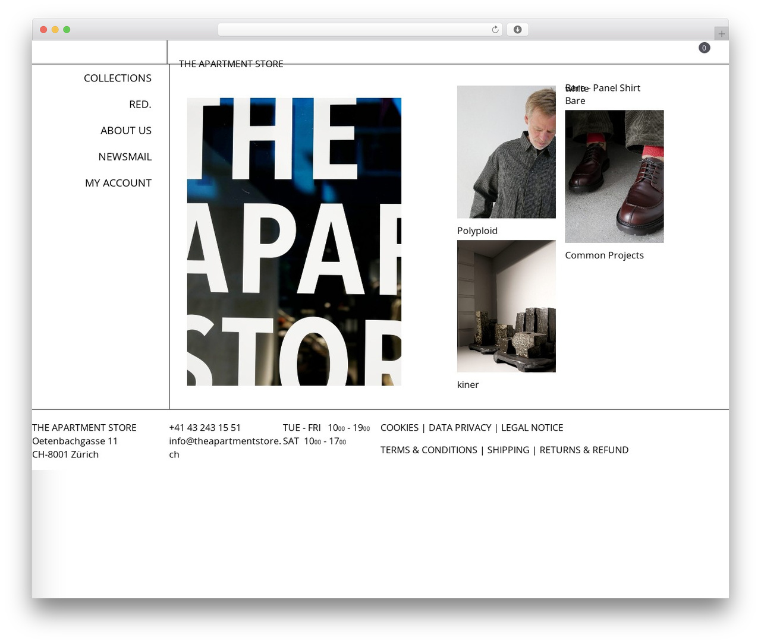This screenshot has width=761, height=644.
Task: Open RETURNS & REFUND footer link
Action: (584, 450)
